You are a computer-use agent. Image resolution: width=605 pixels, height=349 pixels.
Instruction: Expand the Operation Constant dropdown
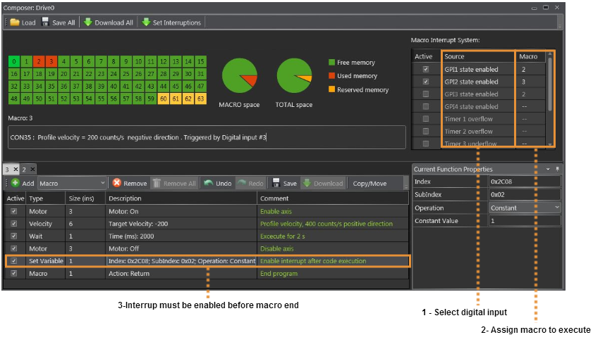pos(557,208)
